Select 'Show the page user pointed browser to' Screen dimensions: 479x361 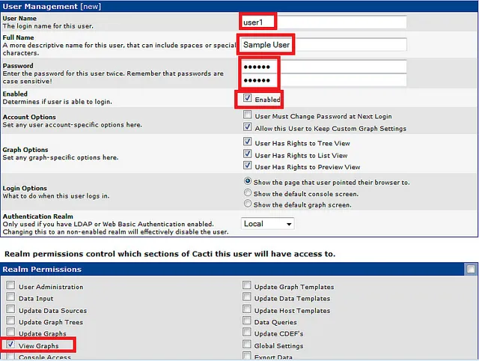248,182
